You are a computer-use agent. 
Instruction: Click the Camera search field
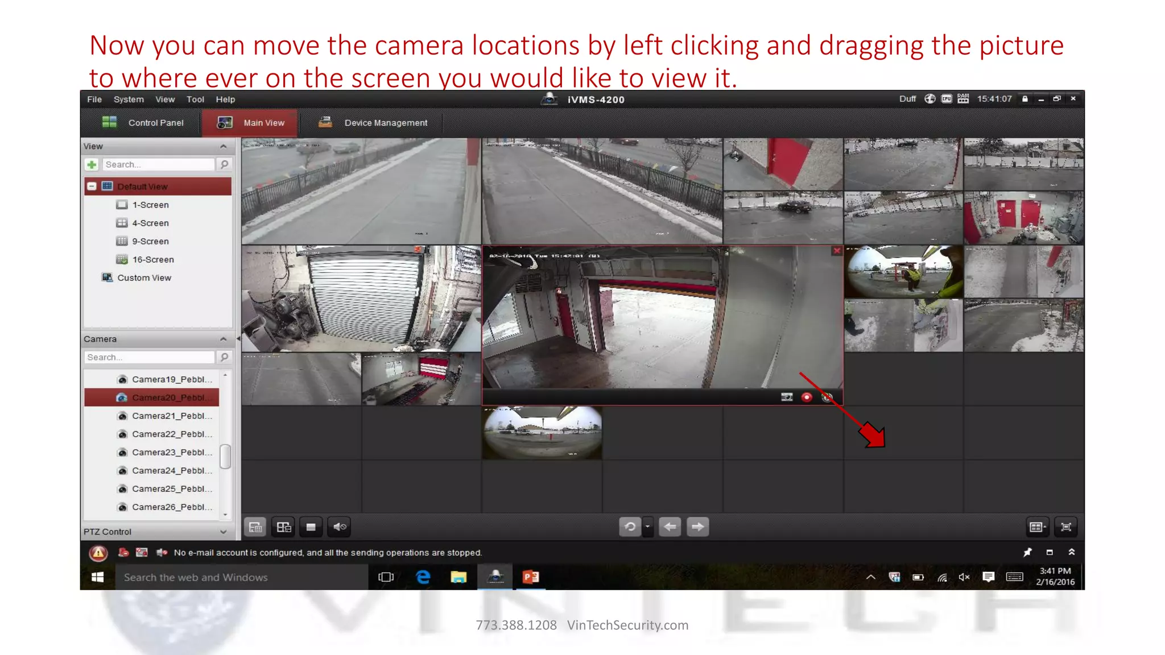(x=150, y=358)
